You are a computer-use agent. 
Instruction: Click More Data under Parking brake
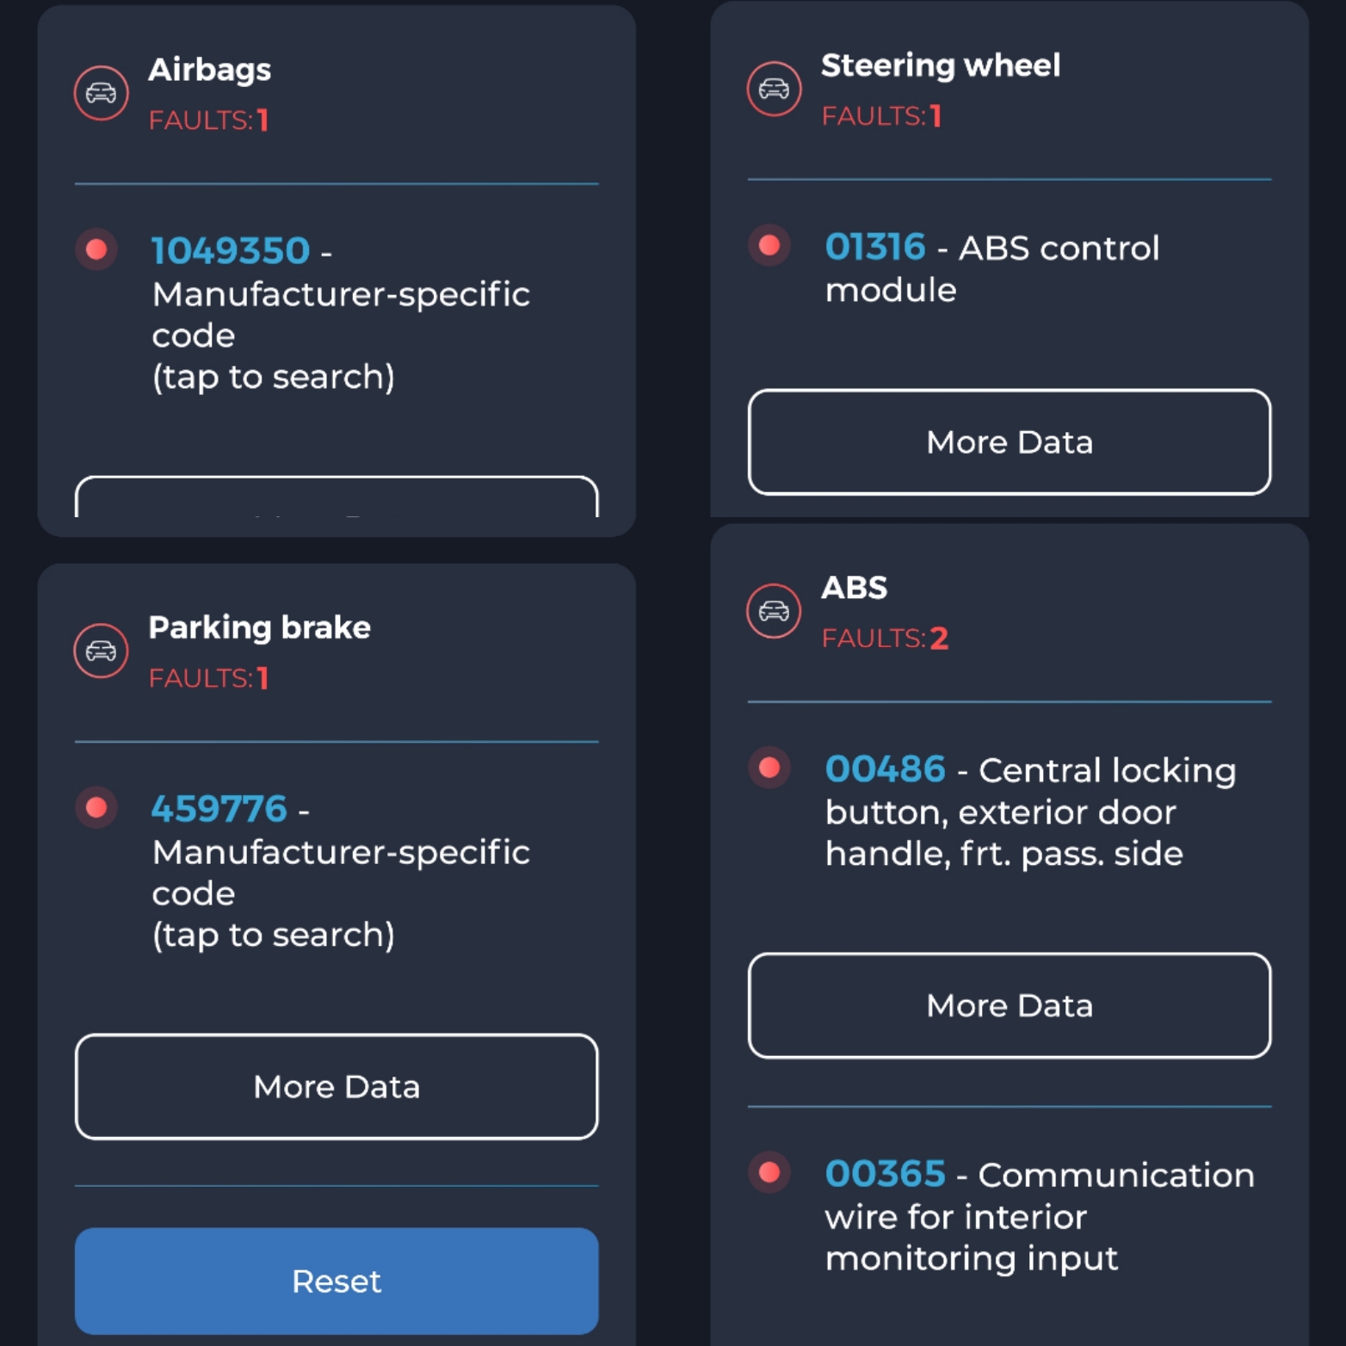pos(336,1087)
